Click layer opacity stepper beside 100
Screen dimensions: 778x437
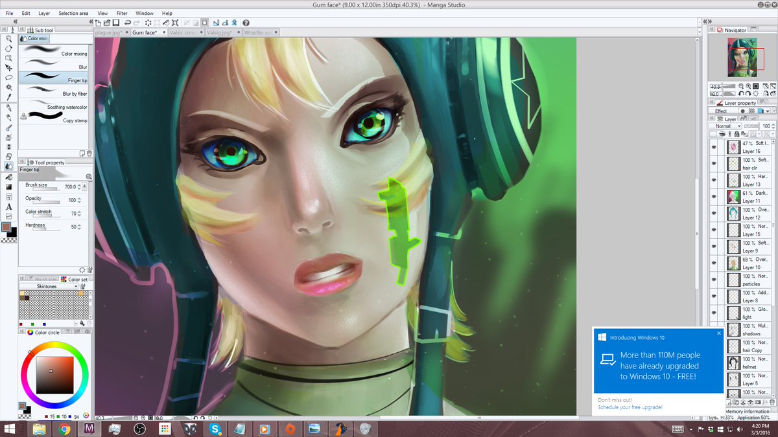coord(773,126)
